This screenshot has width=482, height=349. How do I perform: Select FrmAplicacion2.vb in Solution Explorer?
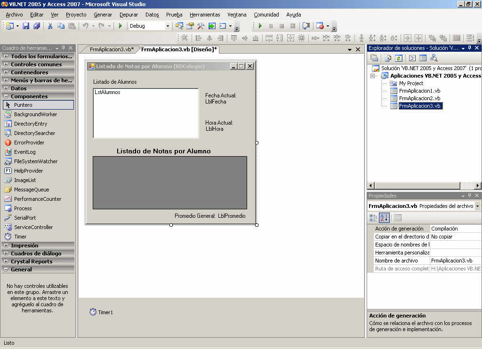pyautogui.click(x=419, y=98)
